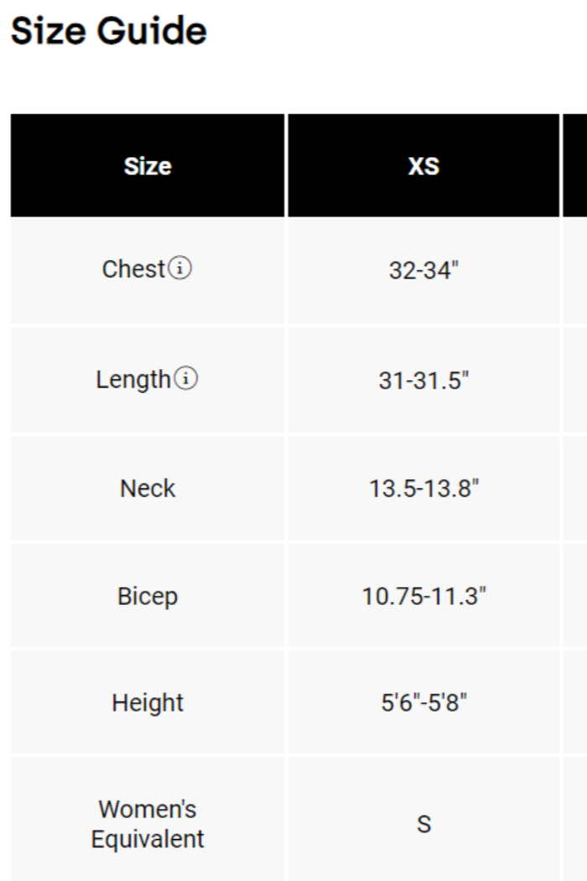Click the Chest row label text
Viewport: 587px width, 881px height.
coord(133,269)
